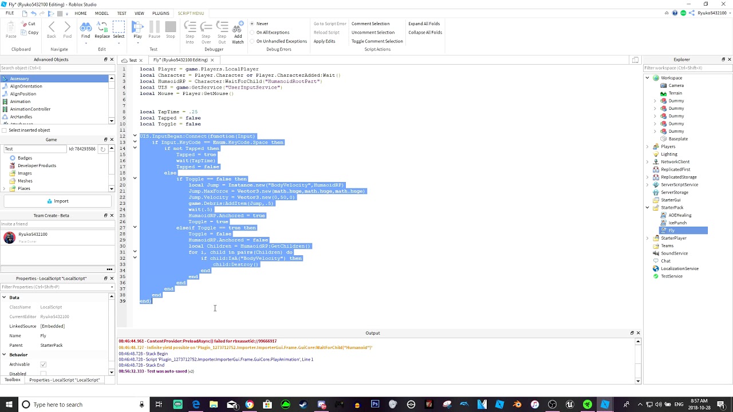Collapse code fold at line 12
Viewport: 733px width, 412px height.
(x=135, y=136)
